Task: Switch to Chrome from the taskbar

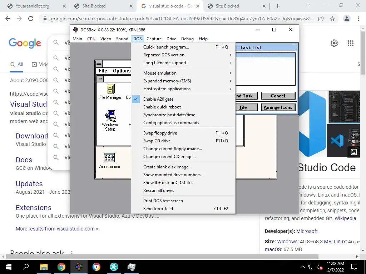Action: coord(61,267)
